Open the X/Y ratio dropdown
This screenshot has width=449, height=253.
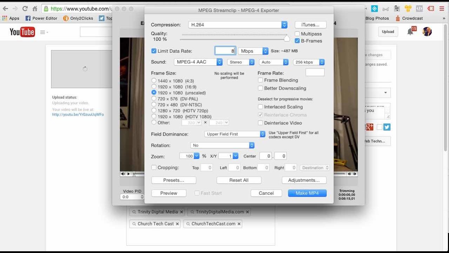228,156
